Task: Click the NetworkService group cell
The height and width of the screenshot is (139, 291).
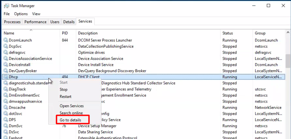Action: [x=268, y=108]
